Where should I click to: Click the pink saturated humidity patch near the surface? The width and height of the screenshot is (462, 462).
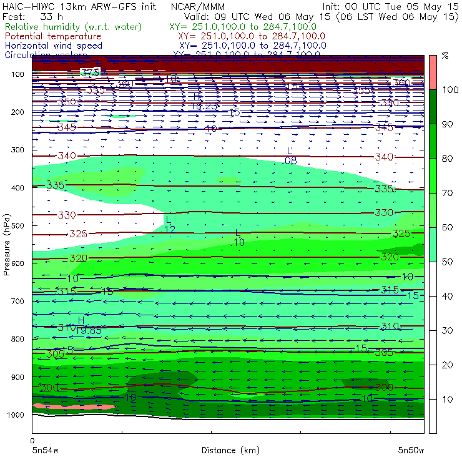pyautogui.click(x=74, y=406)
